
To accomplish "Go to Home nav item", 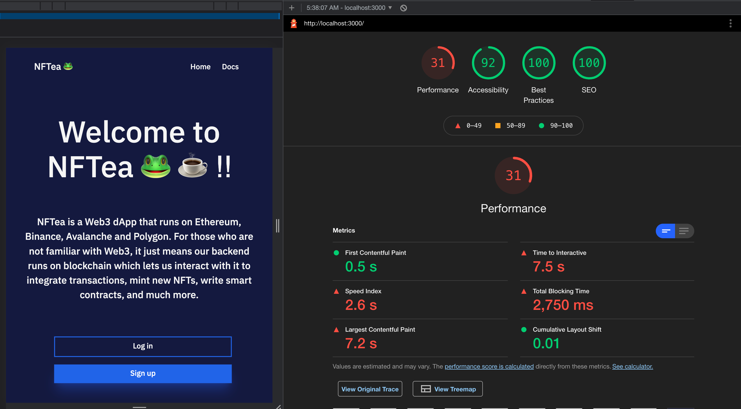I will click(200, 67).
